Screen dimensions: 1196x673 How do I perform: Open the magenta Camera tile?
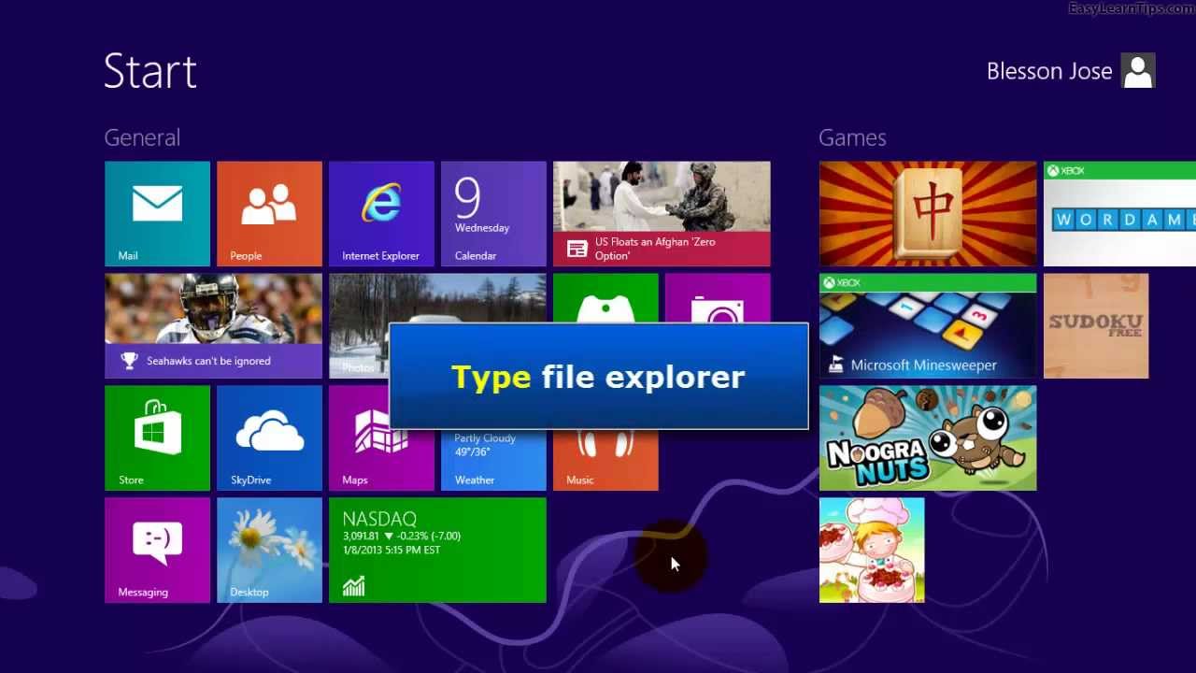[x=718, y=297]
